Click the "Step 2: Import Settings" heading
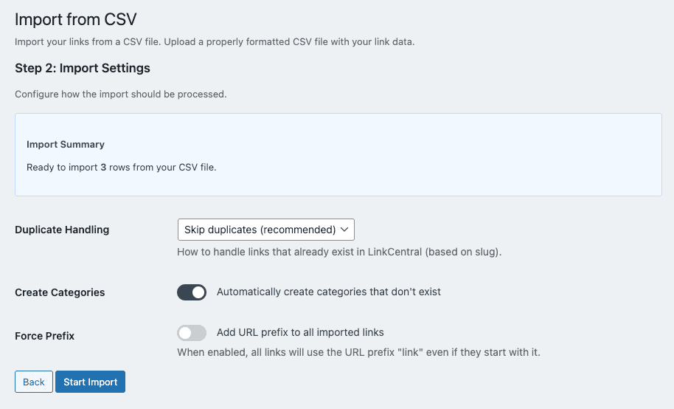The image size is (674, 409). (83, 68)
